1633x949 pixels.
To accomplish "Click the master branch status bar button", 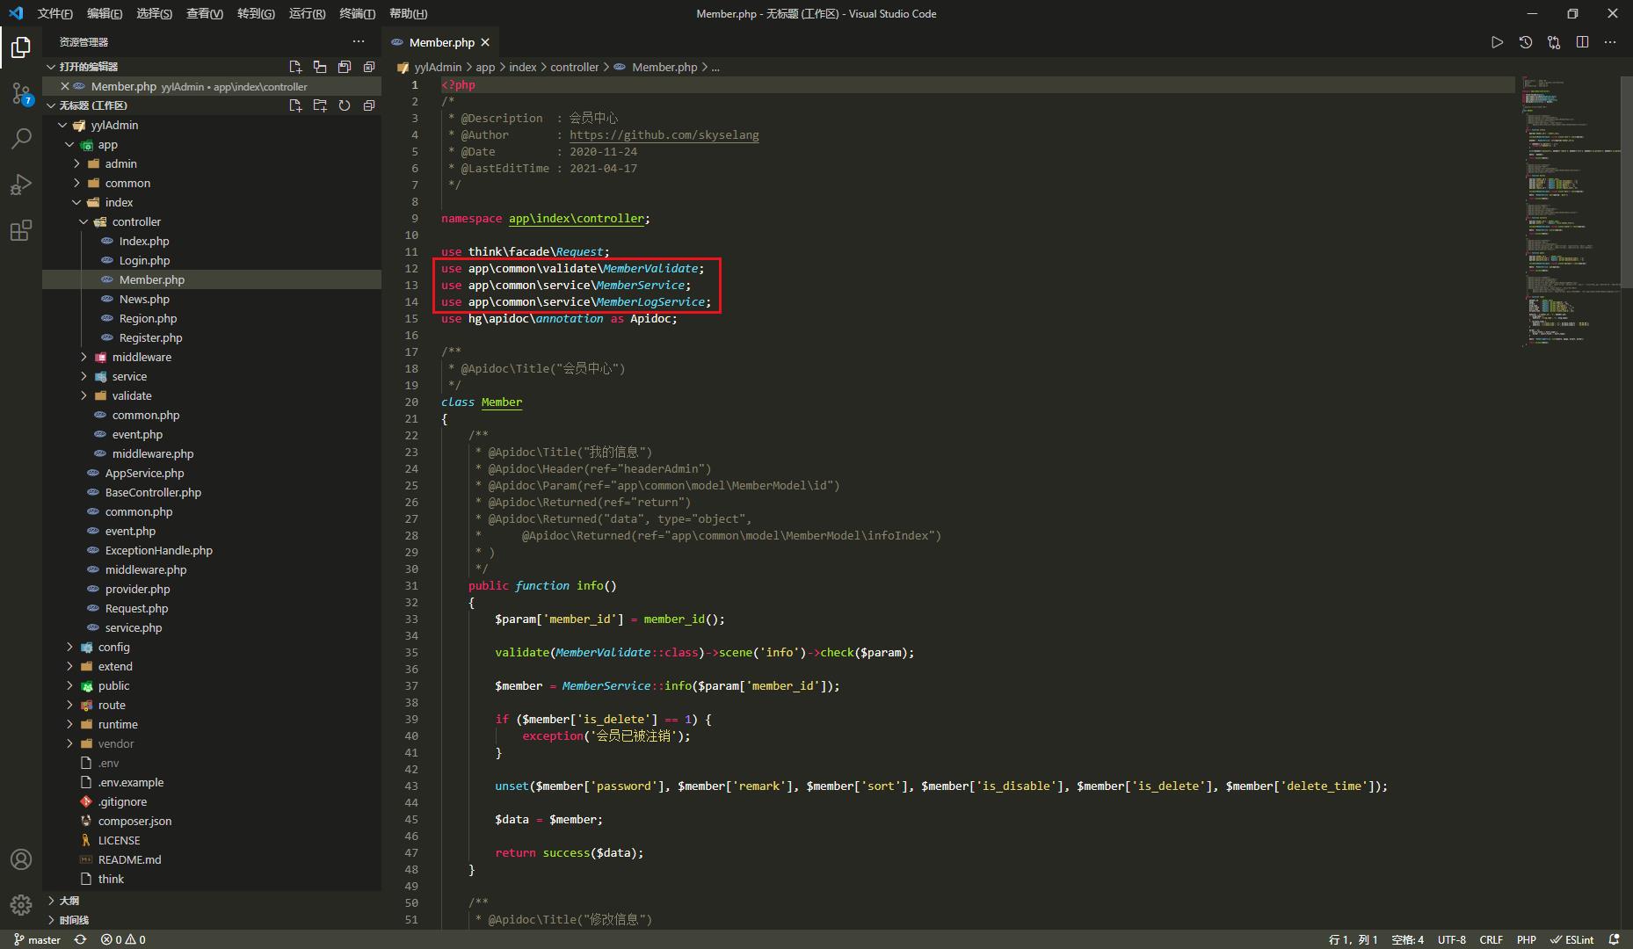I will tap(37, 939).
